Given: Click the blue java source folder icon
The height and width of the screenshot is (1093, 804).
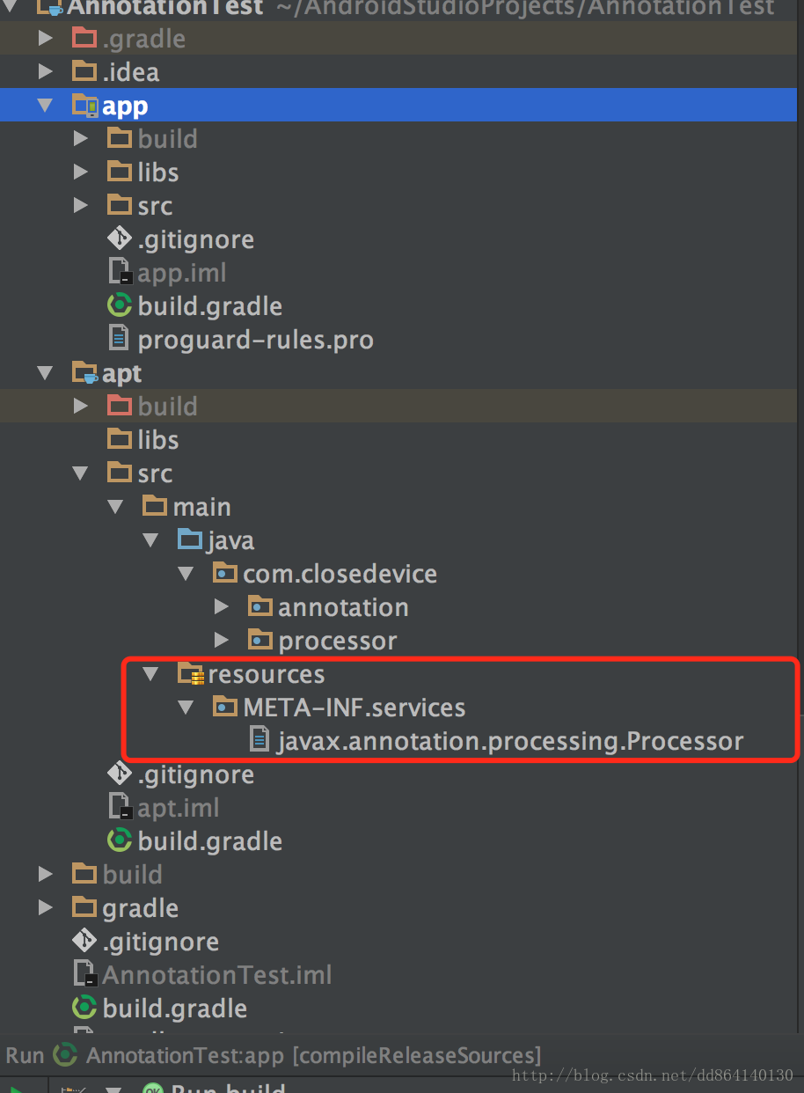Looking at the screenshot, I should coord(190,540).
